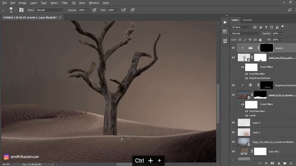Image resolution: width=296 pixels, height=166 pixels.
Task: Hide the Levels 1 layer
Action: 233,48
